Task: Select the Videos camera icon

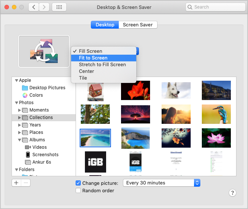Action: click(x=28, y=147)
